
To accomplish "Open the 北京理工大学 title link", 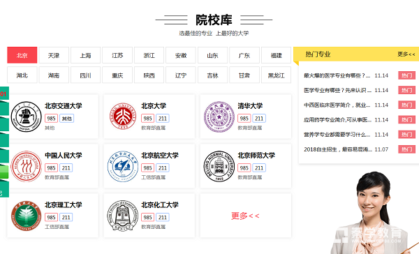I will pos(64,205).
